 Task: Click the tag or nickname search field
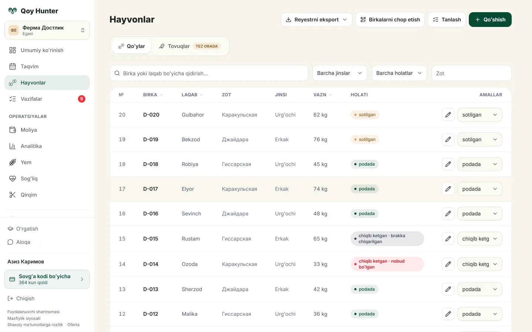pyautogui.click(x=209, y=73)
